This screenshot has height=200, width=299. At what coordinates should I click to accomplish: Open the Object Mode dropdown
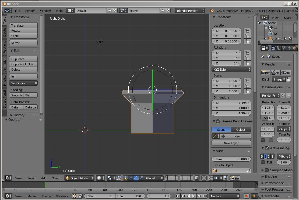coord(79,178)
